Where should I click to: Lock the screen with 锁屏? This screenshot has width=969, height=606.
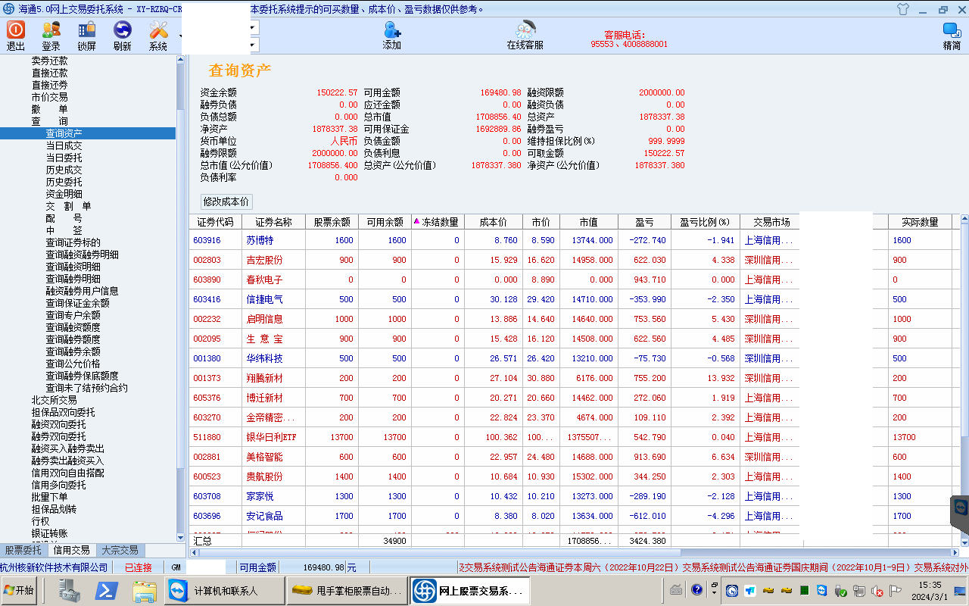[86, 35]
